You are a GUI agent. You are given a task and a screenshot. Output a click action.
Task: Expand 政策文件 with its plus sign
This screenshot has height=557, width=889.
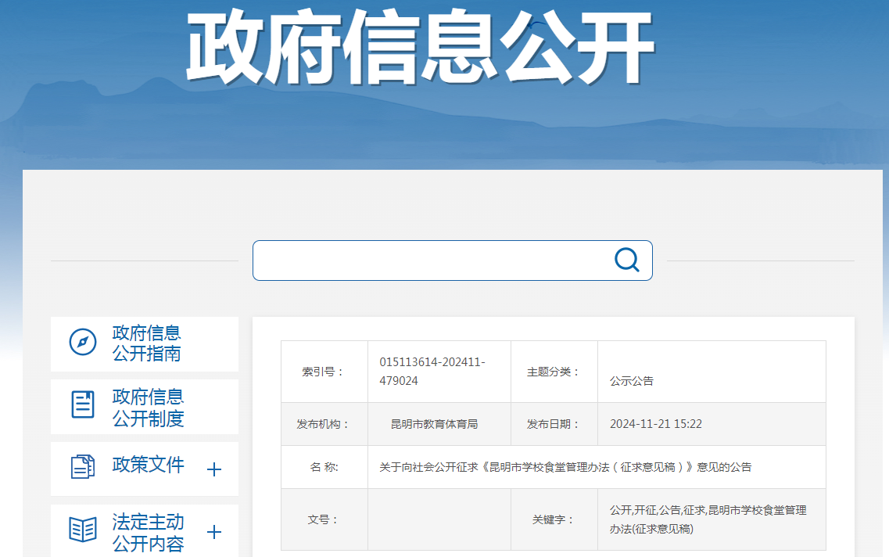pos(213,469)
